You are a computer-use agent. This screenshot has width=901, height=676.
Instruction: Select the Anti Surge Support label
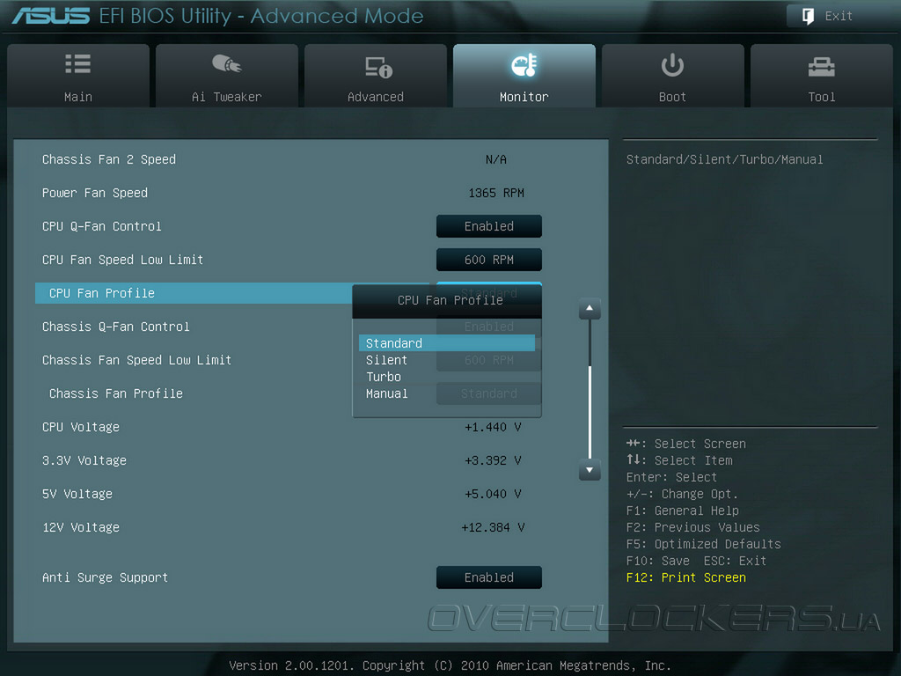[106, 577]
